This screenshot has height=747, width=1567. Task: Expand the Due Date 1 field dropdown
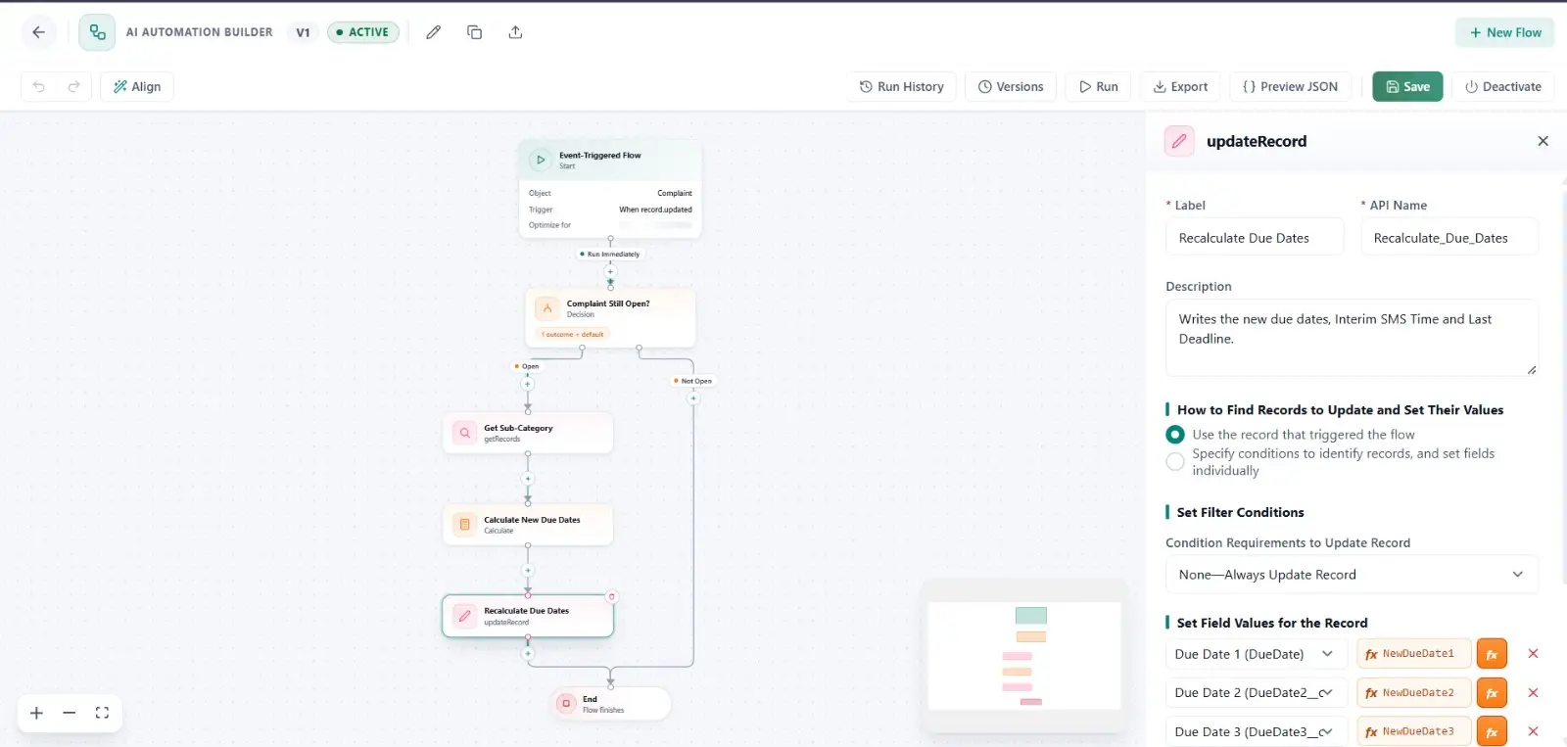click(x=1257, y=654)
